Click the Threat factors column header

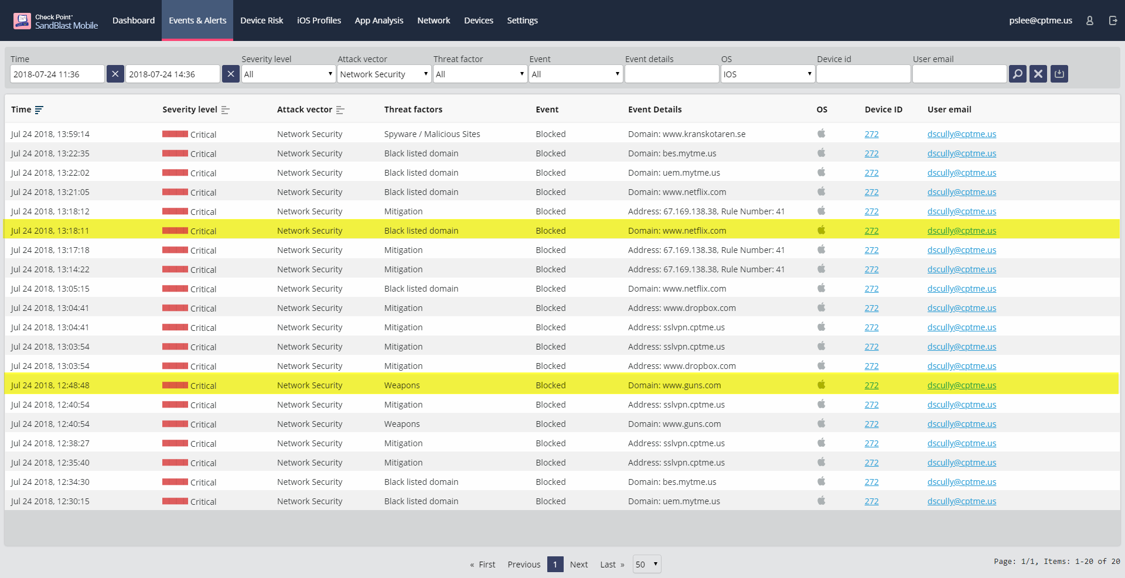(x=413, y=110)
